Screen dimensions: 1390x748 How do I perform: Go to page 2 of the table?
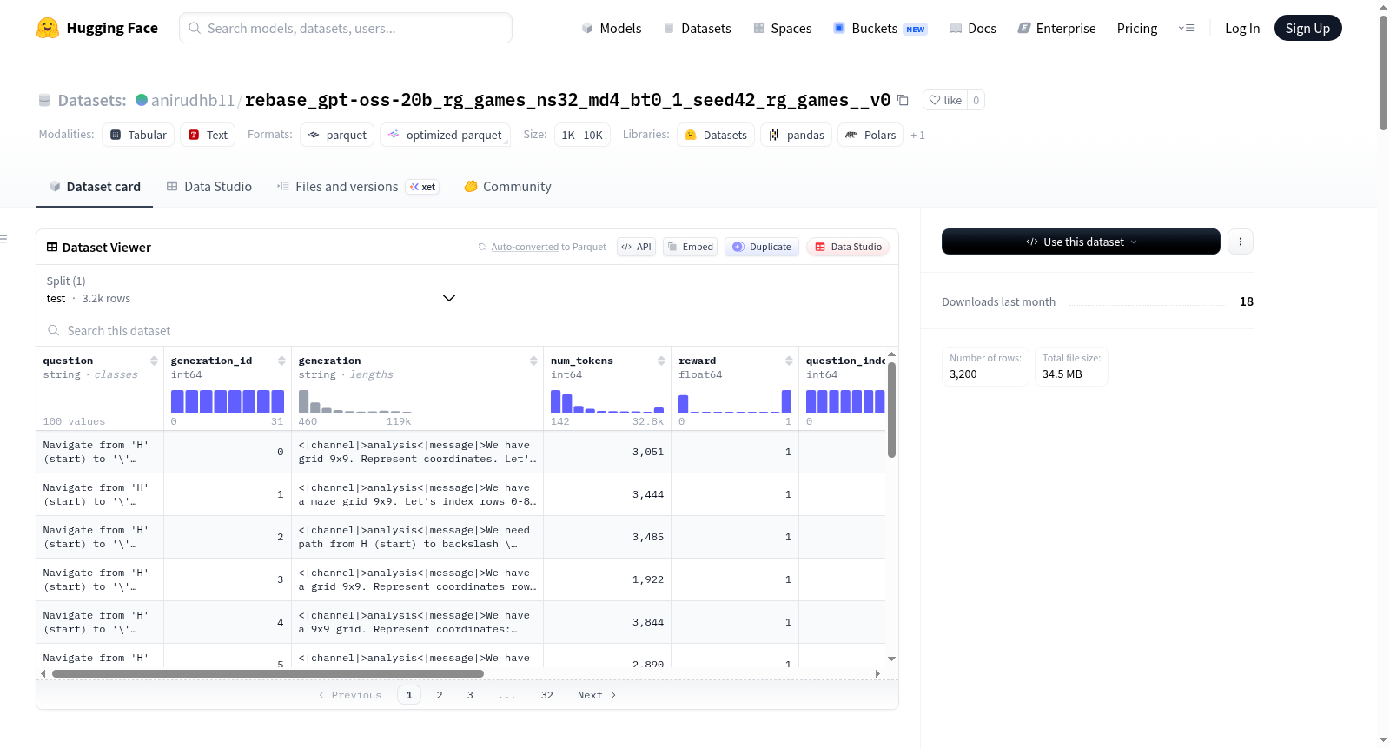tap(440, 695)
